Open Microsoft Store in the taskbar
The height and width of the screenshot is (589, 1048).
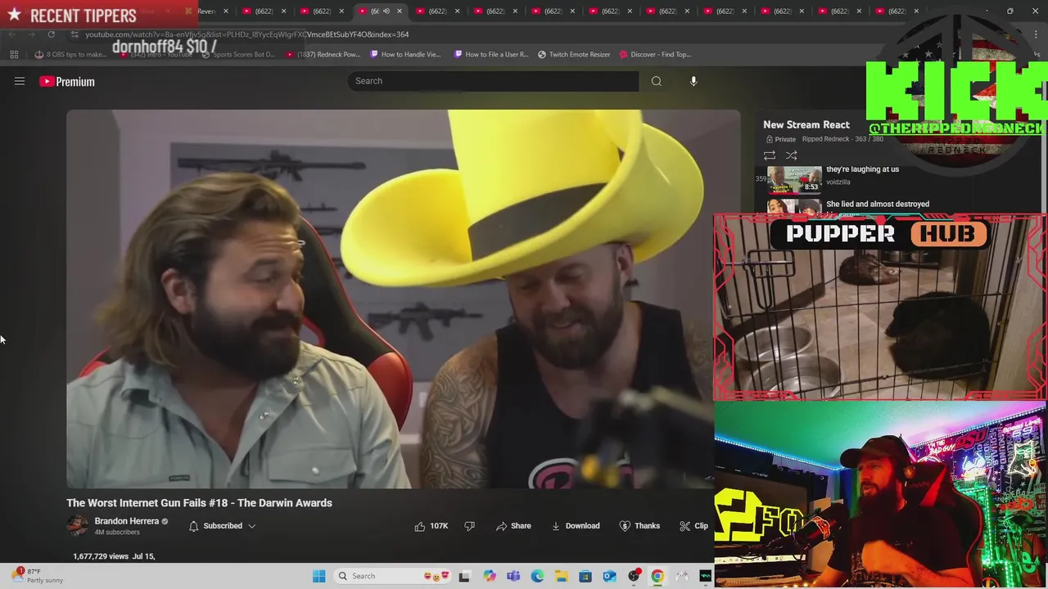click(x=585, y=576)
